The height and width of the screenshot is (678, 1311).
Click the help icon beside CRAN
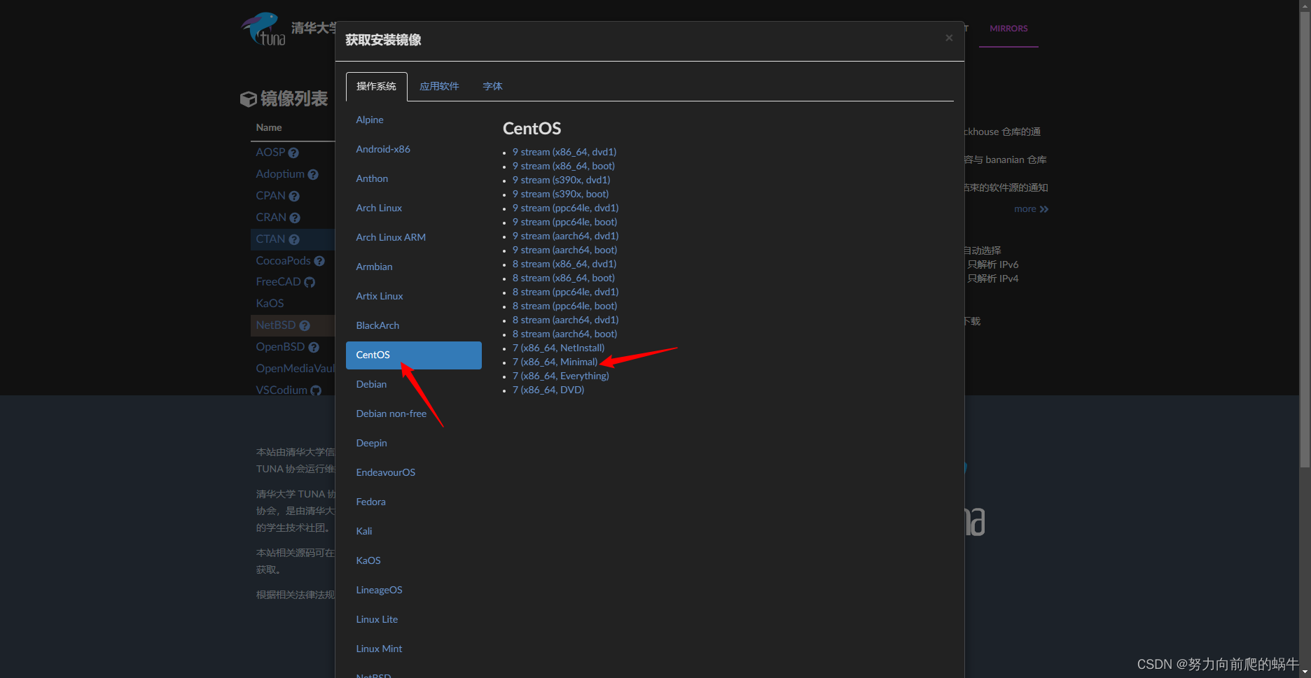[x=295, y=218]
